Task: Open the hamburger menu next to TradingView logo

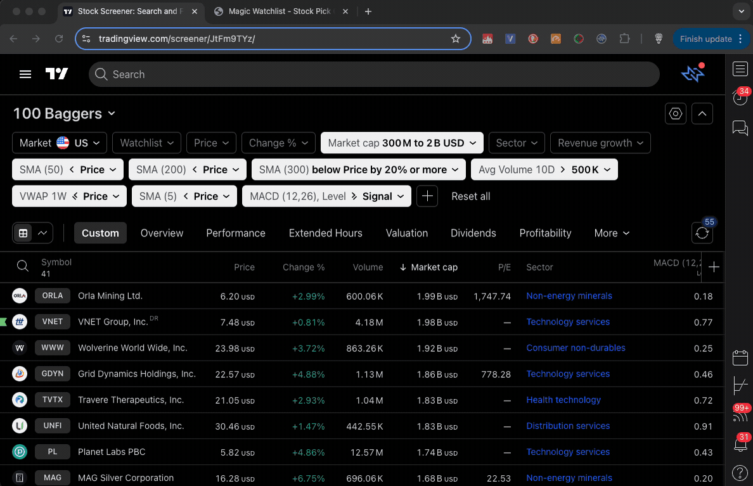Action: tap(25, 74)
